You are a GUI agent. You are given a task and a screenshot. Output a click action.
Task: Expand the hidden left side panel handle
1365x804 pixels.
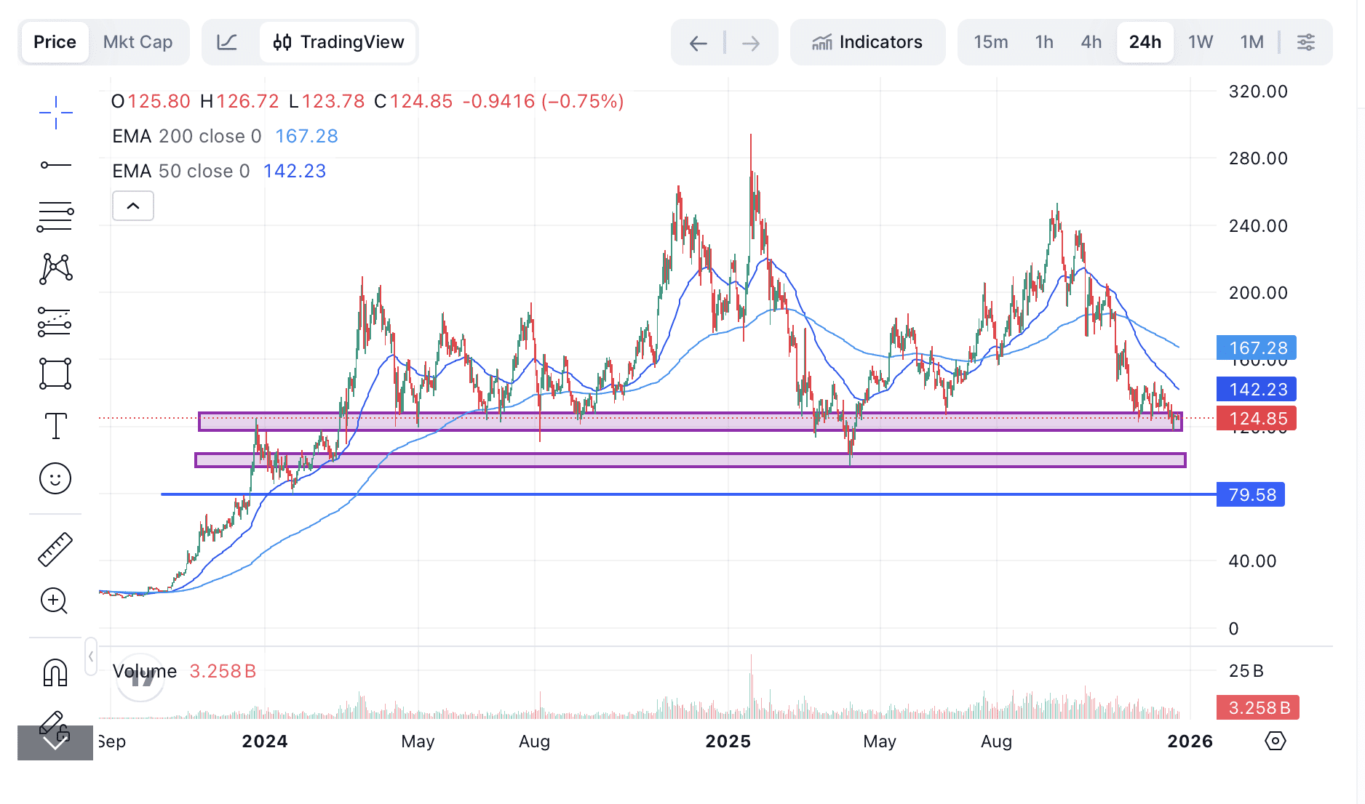91,656
